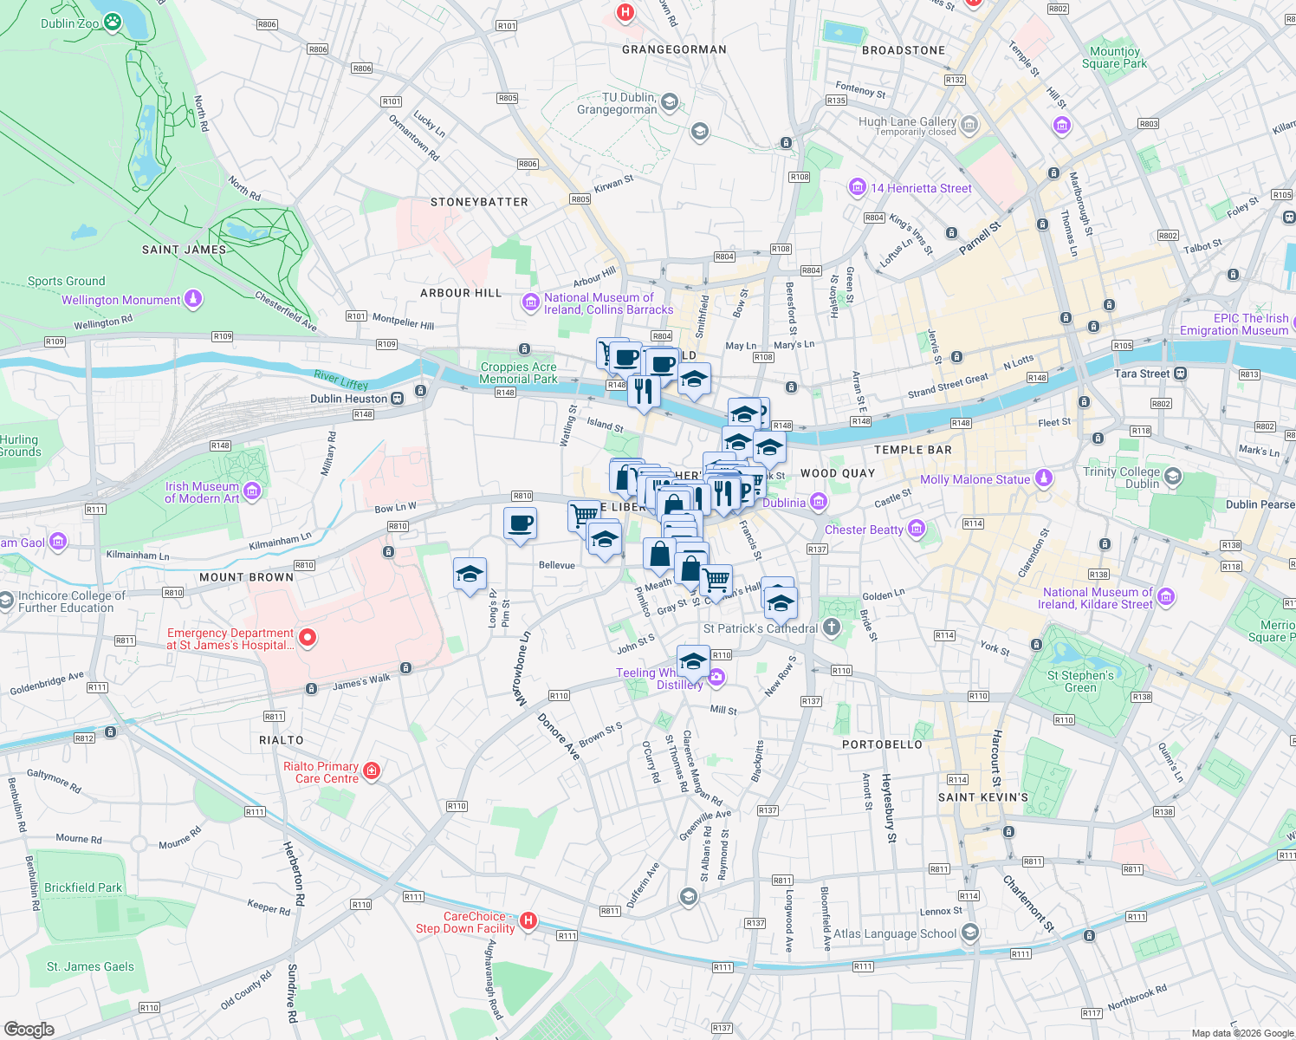Select the National Museum Collins Barracks icon
The height and width of the screenshot is (1040, 1296).
pos(530,302)
